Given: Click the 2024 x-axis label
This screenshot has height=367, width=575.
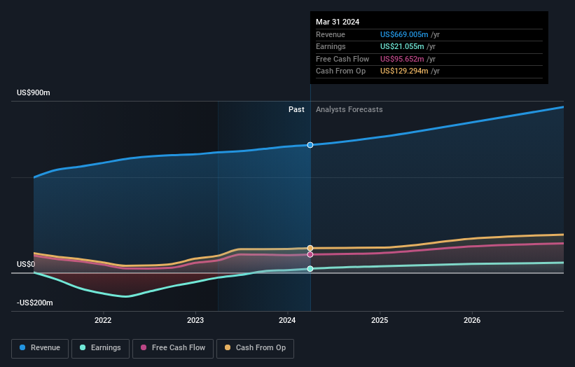Looking at the screenshot, I should 287,321.
